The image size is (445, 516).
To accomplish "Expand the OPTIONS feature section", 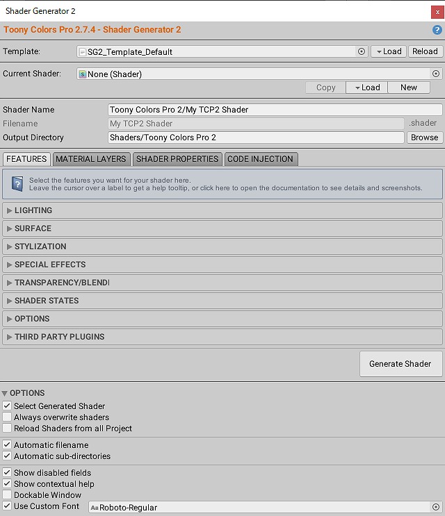I will 222,319.
